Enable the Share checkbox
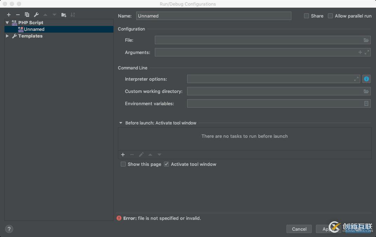This screenshot has height=237, width=376. [x=306, y=16]
